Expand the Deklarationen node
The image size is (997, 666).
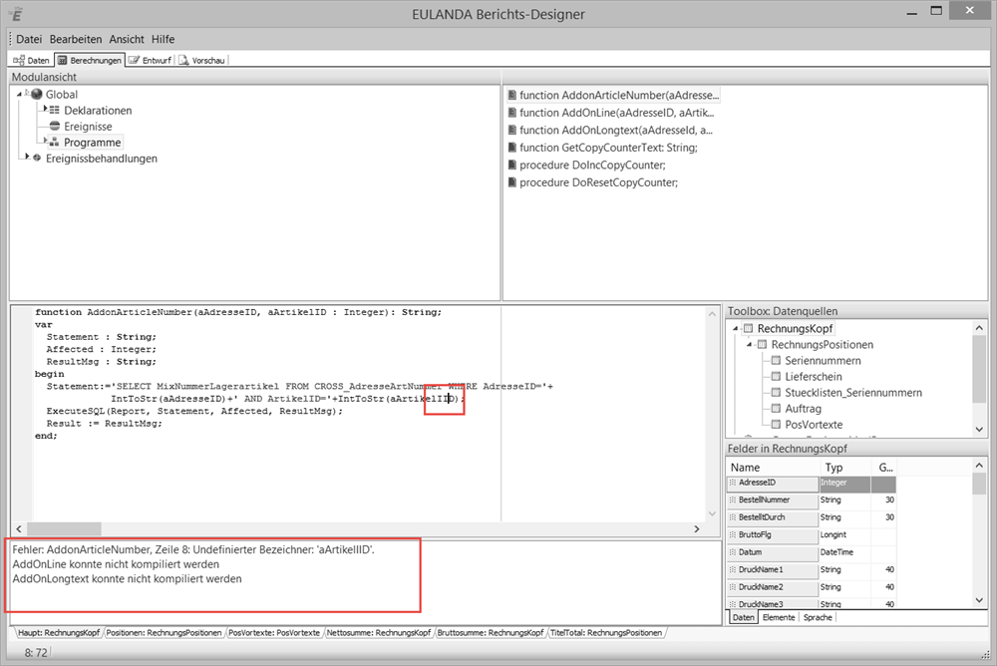[x=45, y=109]
